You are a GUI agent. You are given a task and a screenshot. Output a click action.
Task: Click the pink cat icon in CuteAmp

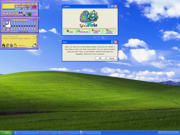click(x=34, y=7)
